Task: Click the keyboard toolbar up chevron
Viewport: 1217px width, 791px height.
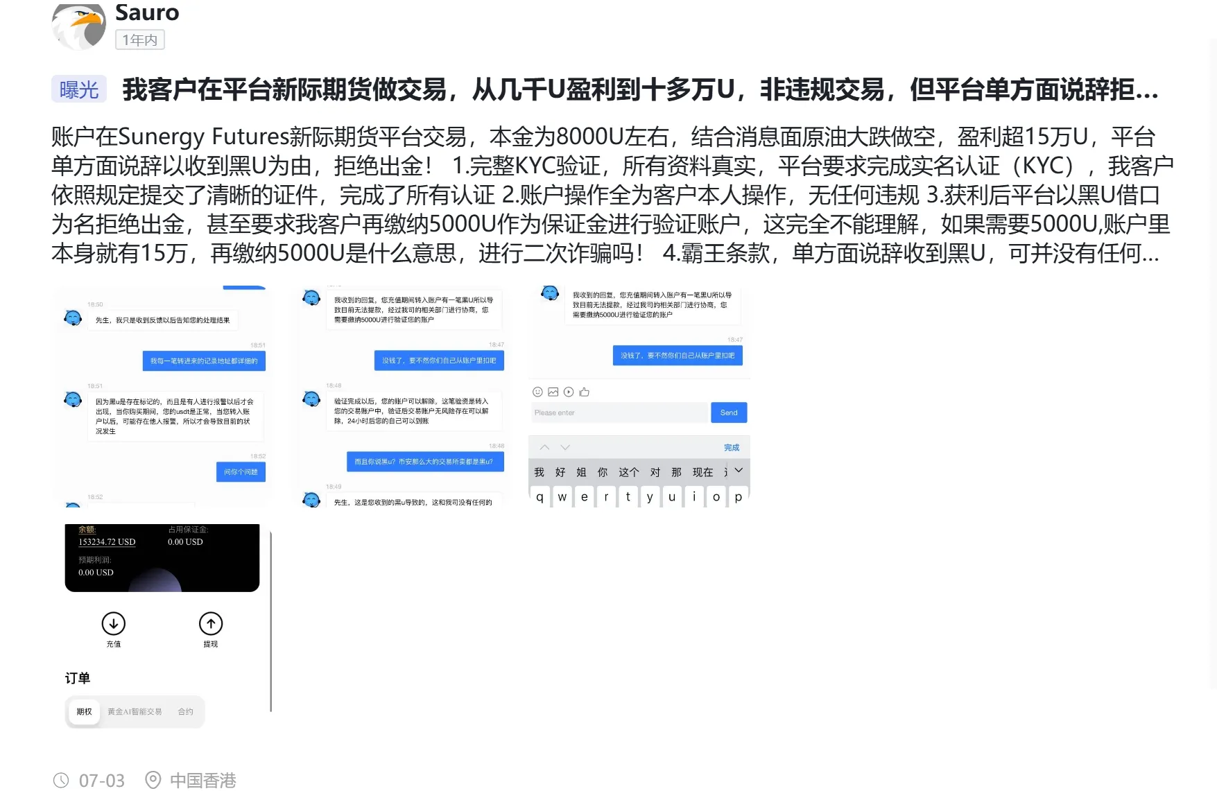Action: tap(544, 447)
